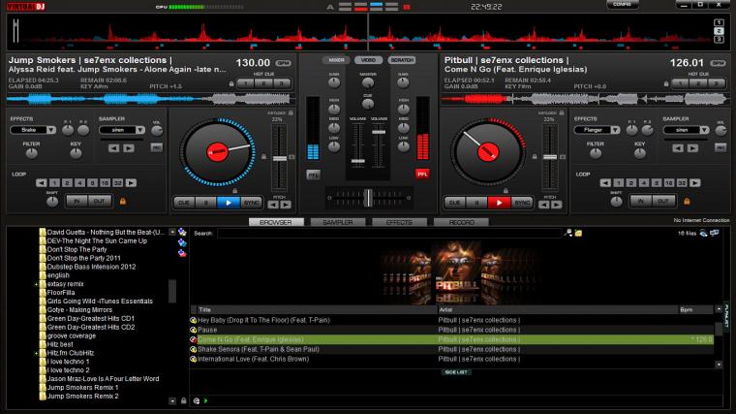Open the BROWSER tab
Viewport: 736px width, 414px height.
(276, 222)
